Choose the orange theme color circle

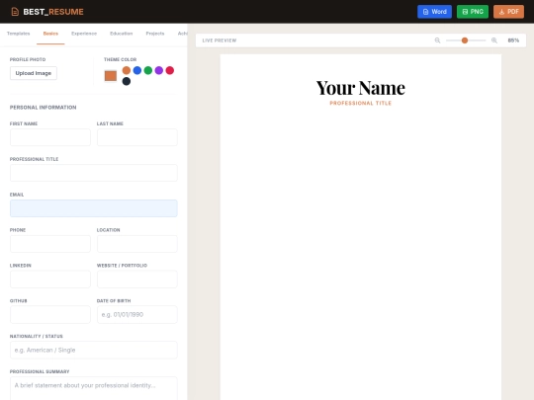[x=127, y=70]
